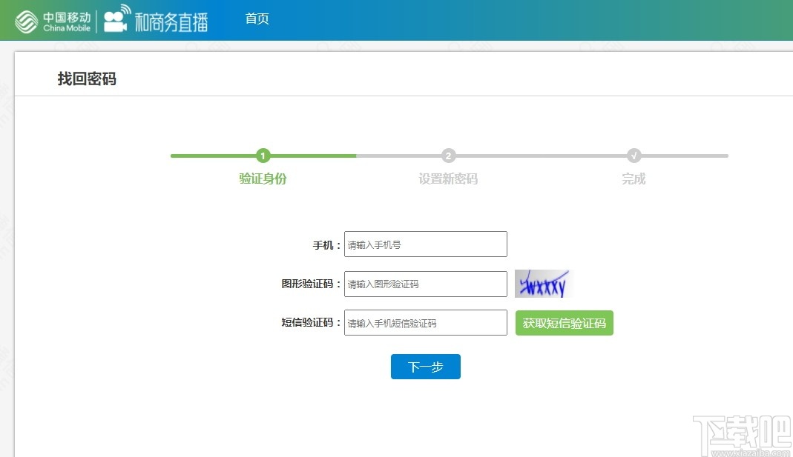Viewport: 793px width, 457px height.
Task: Click the graphic captcha input box
Action: click(425, 284)
